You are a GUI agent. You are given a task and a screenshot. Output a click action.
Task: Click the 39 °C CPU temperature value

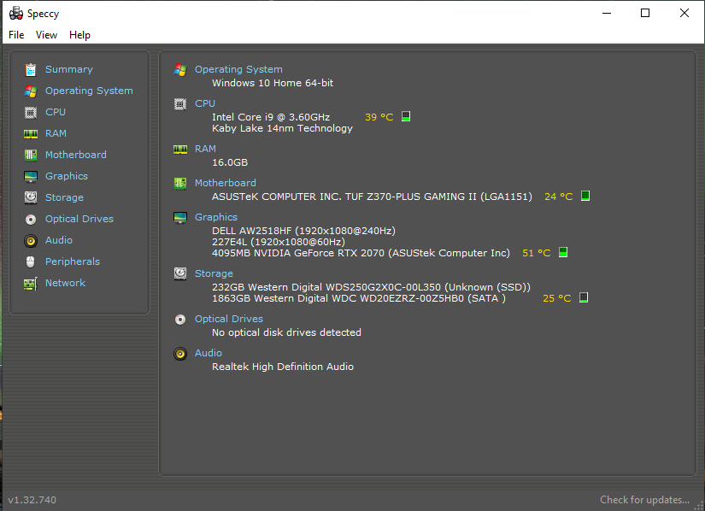point(379,117)
